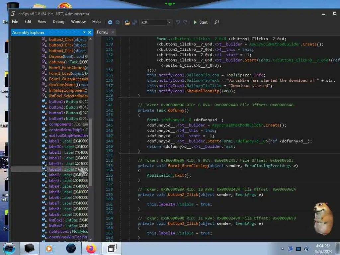Open the C# language dropdown

point(169,22)
